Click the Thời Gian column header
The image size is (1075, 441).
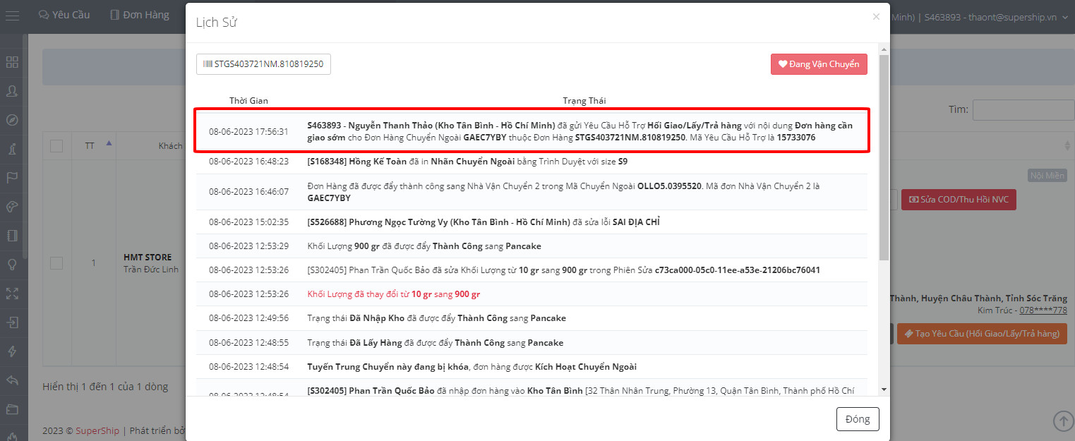tap(248, 101)
